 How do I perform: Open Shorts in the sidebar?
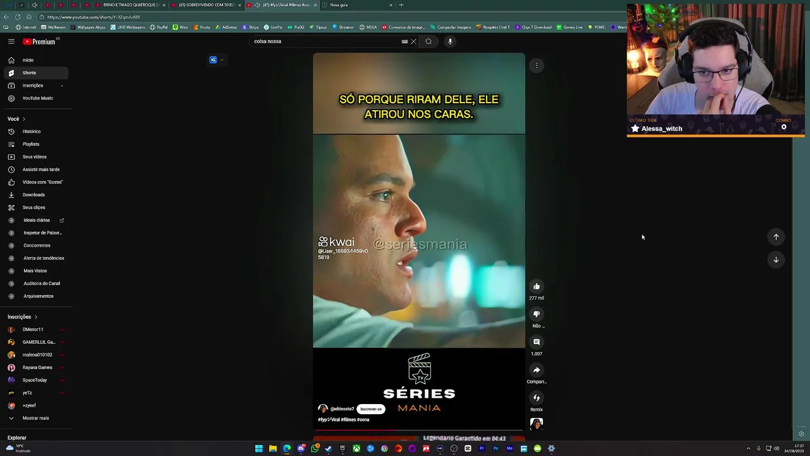click(36, 73)
